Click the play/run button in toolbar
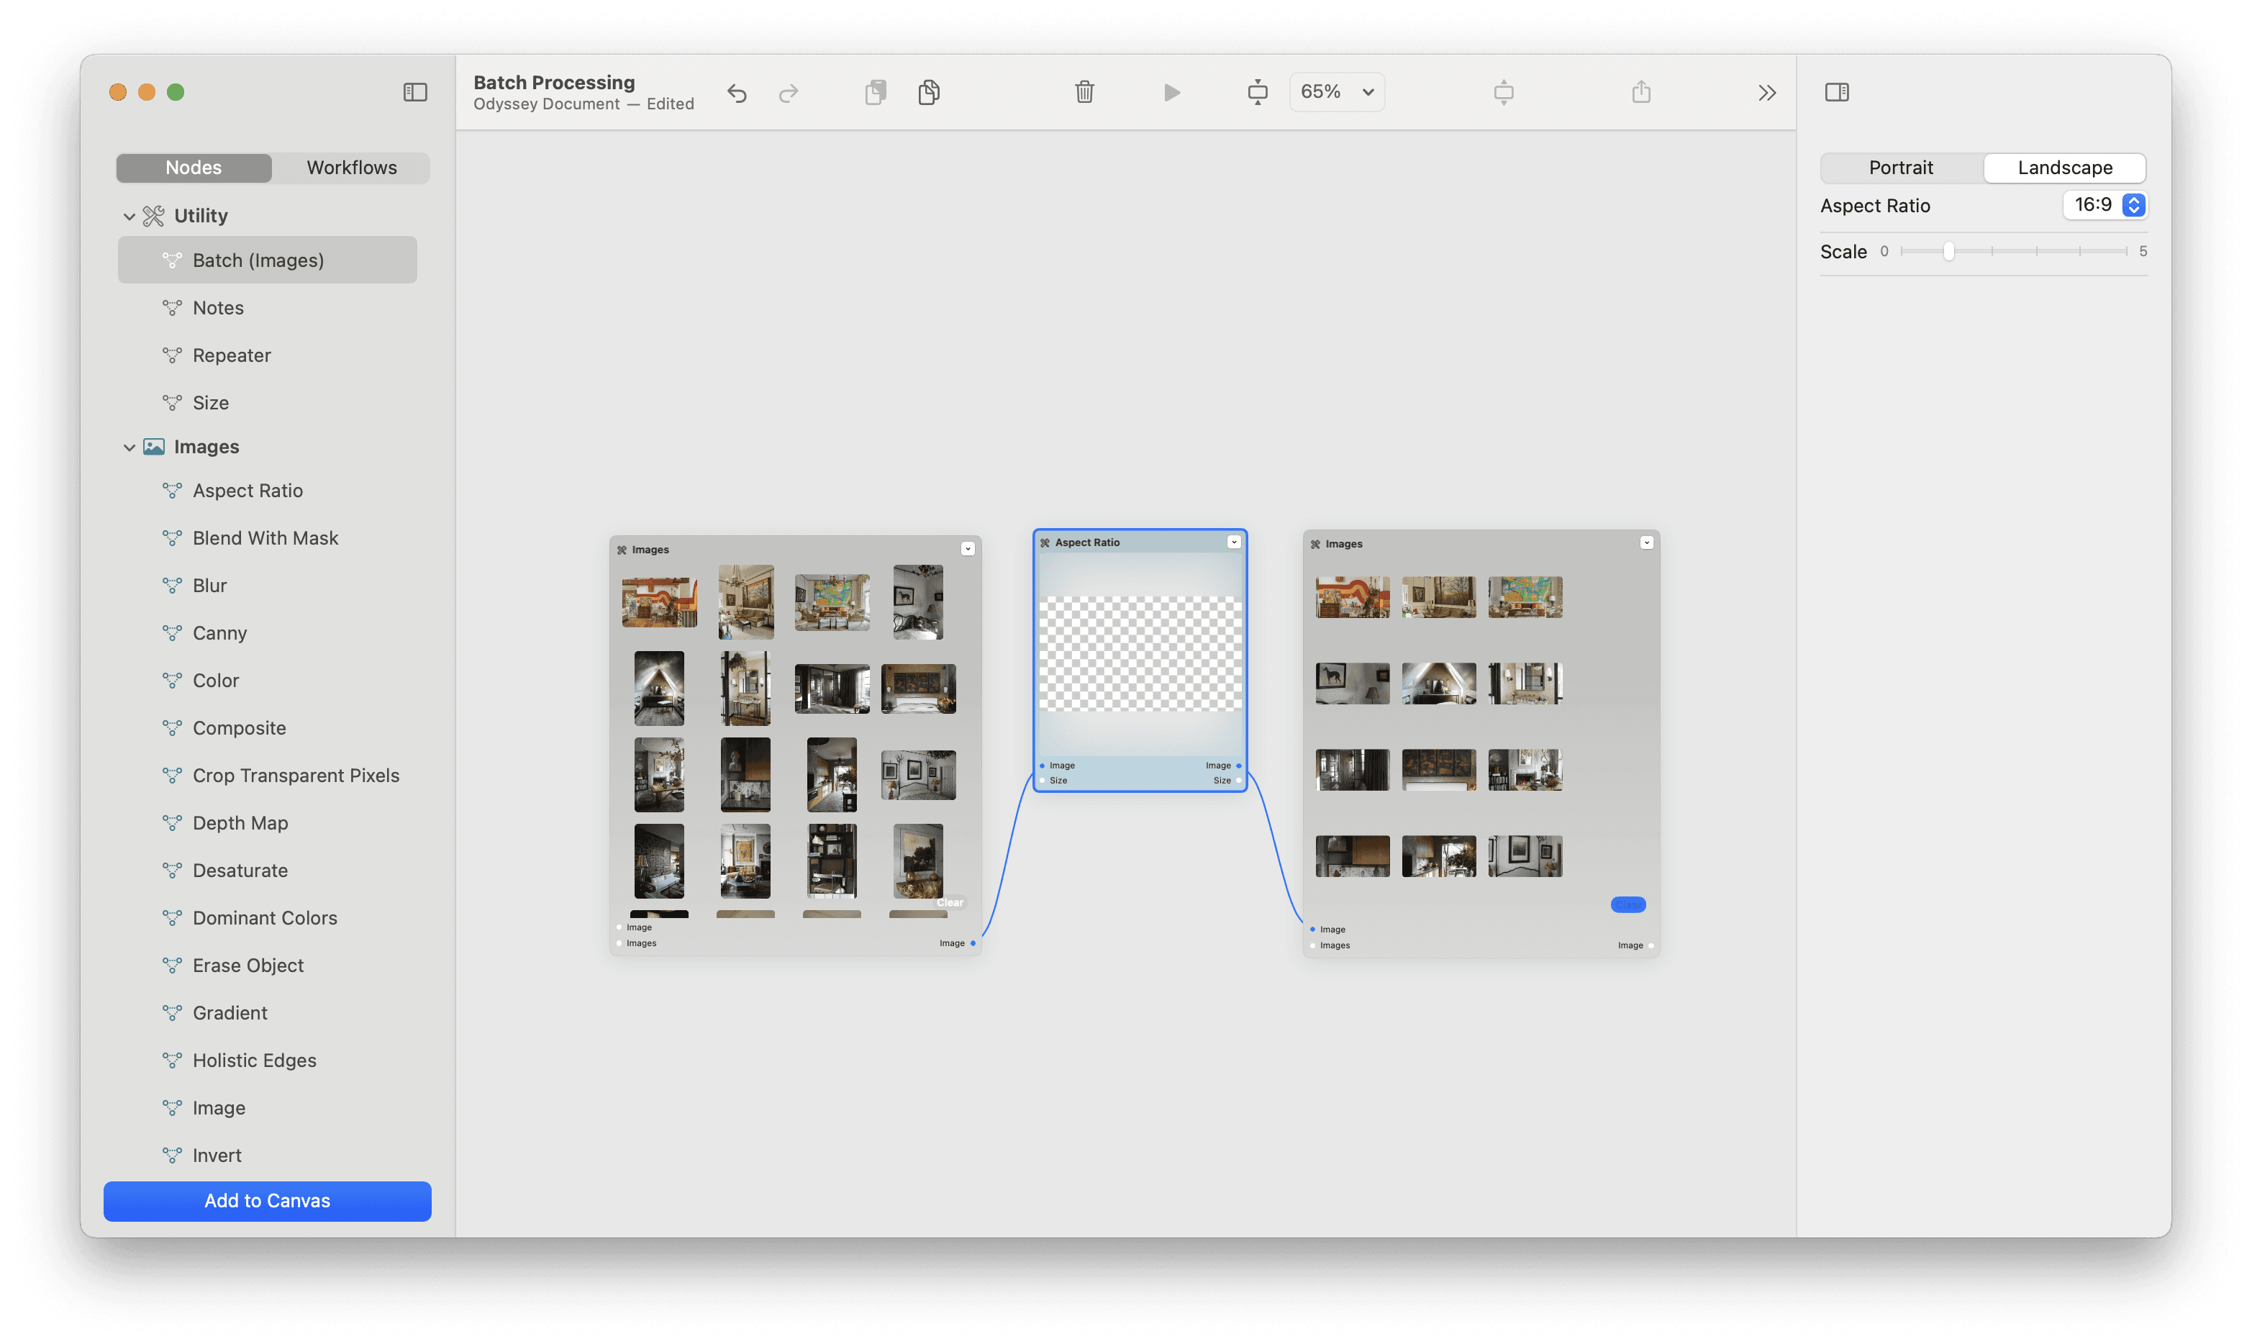The image size is (2252, 1344). 1172,91
